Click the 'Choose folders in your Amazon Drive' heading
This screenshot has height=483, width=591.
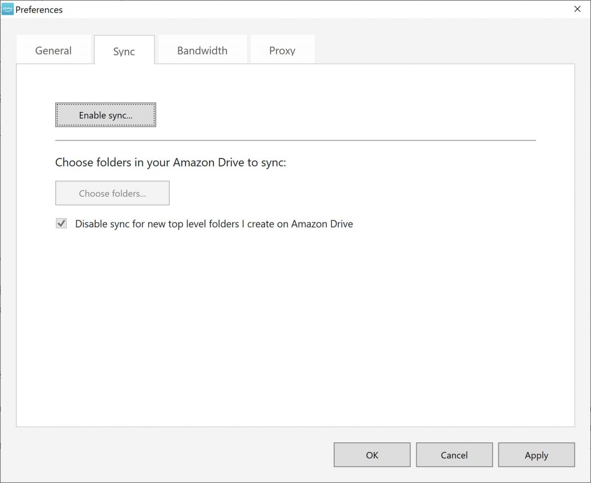point(170,163)
